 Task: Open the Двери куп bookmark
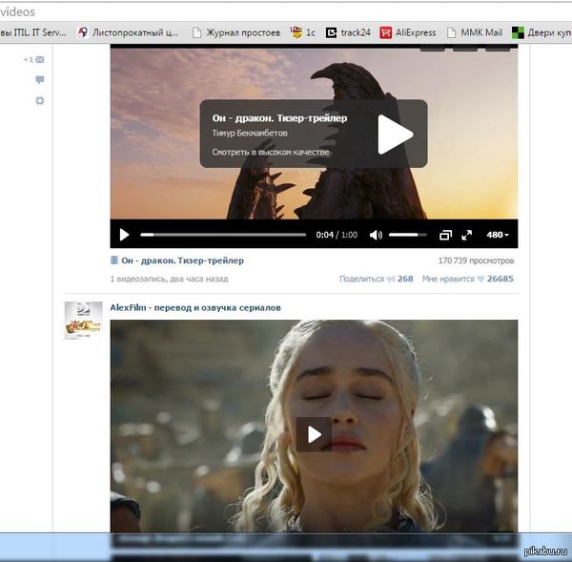click(x=541, y=32)
